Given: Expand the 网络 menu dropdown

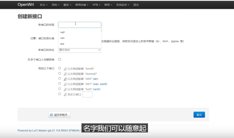Looking at the screenshot, I should (108, 5).
